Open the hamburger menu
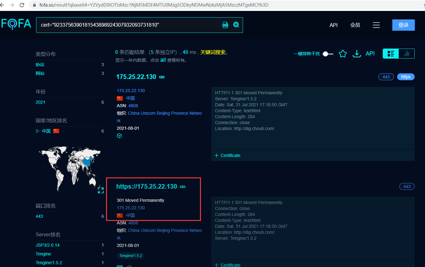 pos(376,25)
